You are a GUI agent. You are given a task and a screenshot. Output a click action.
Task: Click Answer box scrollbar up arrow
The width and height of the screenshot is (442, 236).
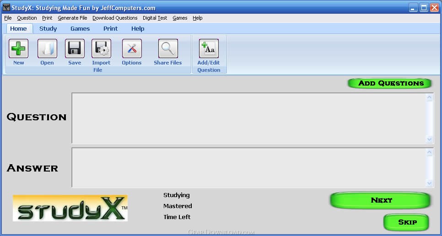[429, 152]
